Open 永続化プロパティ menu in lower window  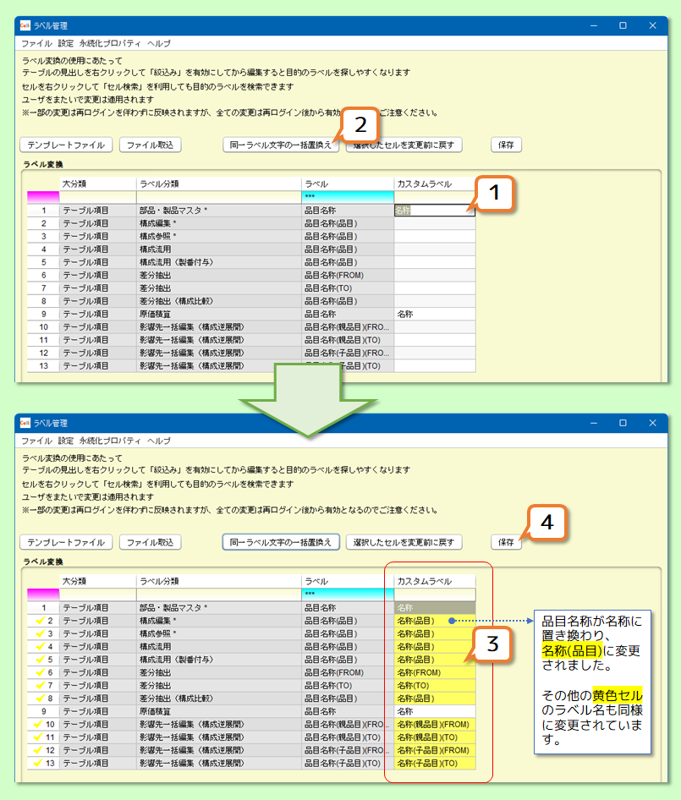click(x=110, y=441)
